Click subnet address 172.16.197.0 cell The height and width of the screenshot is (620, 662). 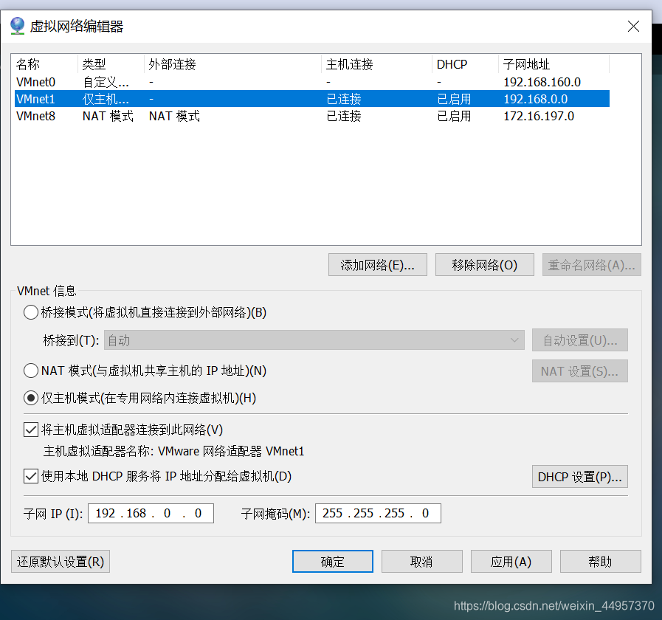(539, 116)
